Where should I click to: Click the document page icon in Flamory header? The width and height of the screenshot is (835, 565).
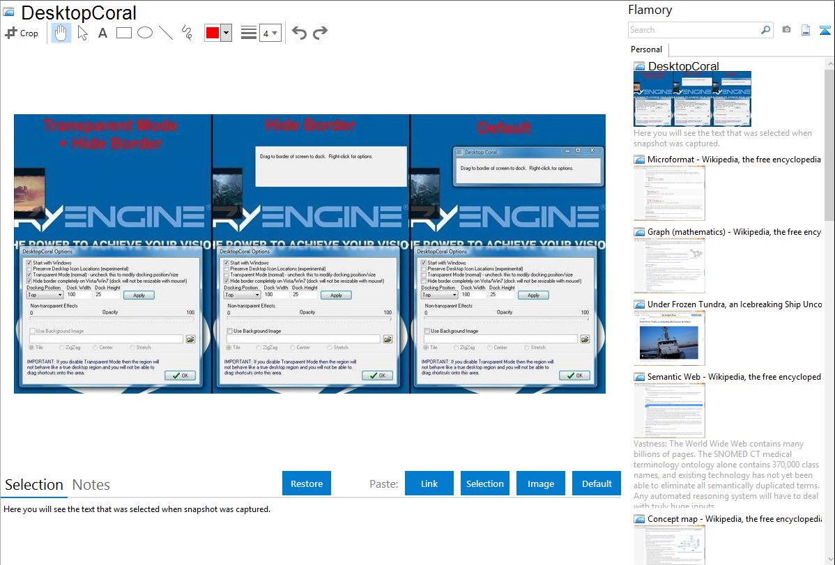tap(806, 30)
